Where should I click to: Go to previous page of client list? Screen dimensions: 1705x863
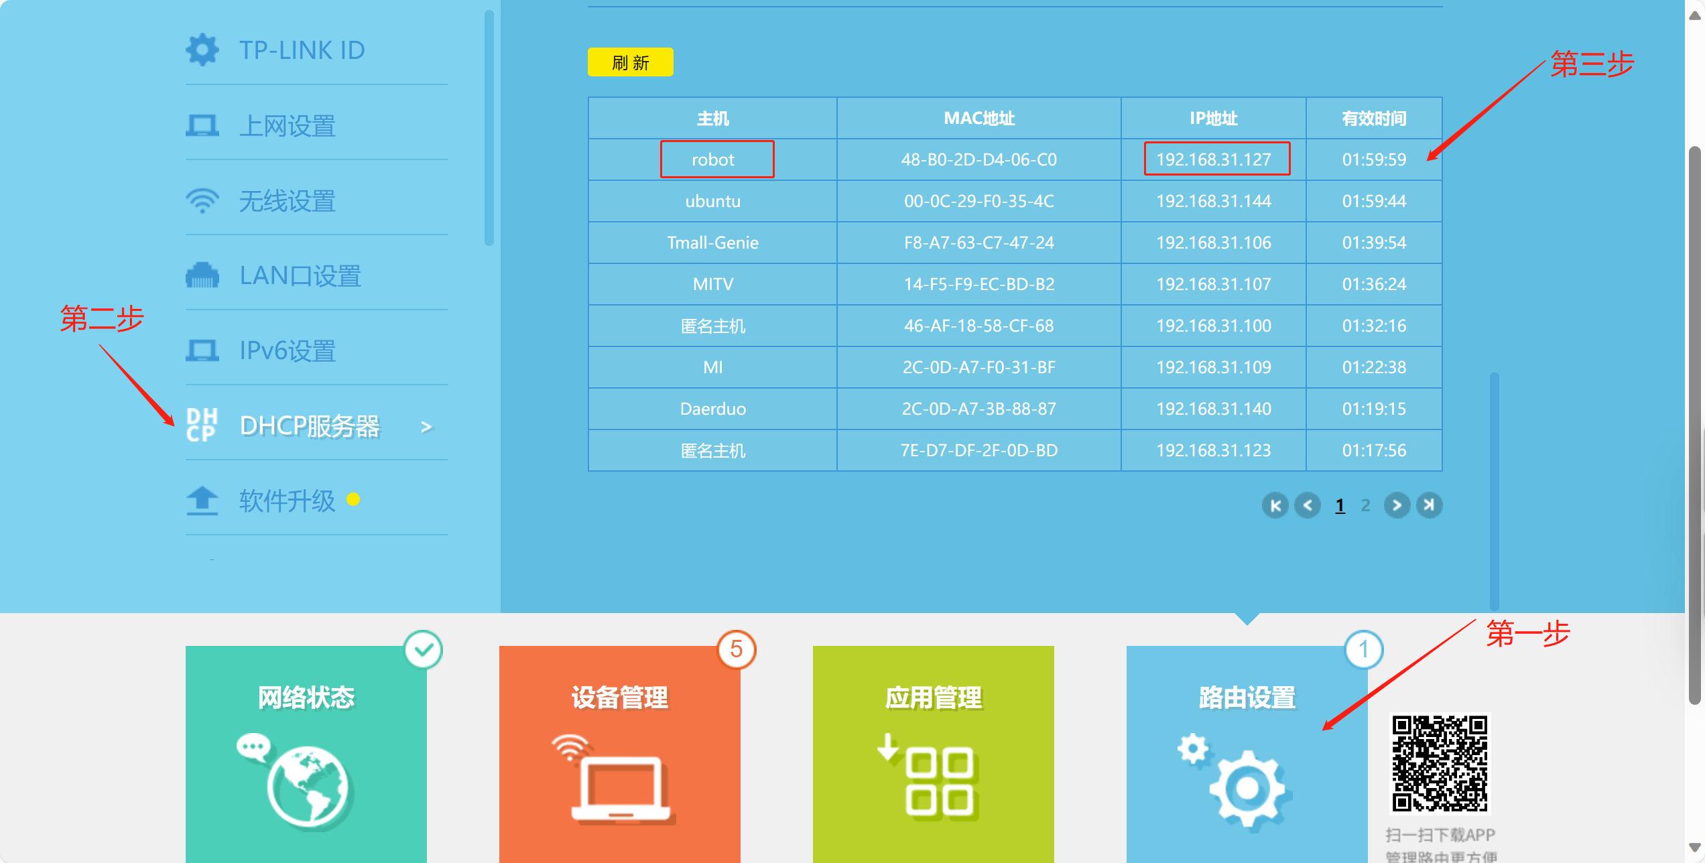pyautogui.click(x=1308, y=505)
